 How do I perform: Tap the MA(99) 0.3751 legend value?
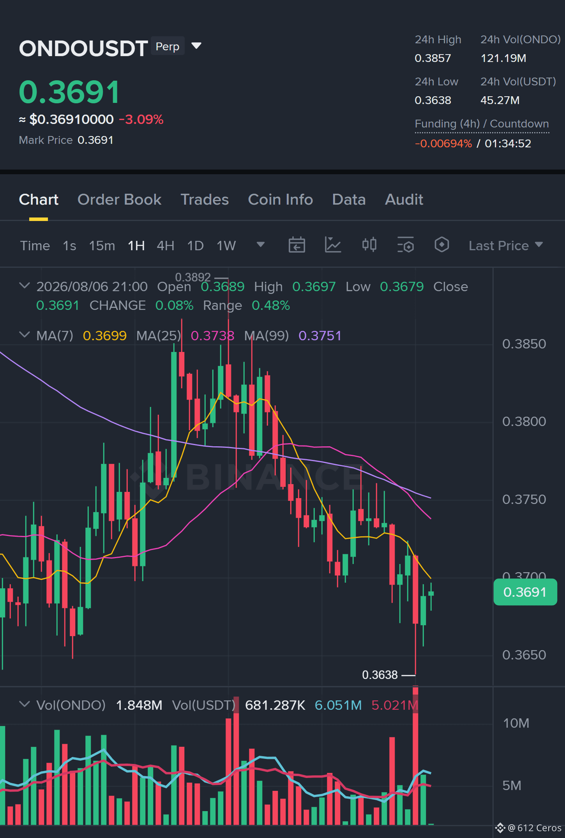320,336
